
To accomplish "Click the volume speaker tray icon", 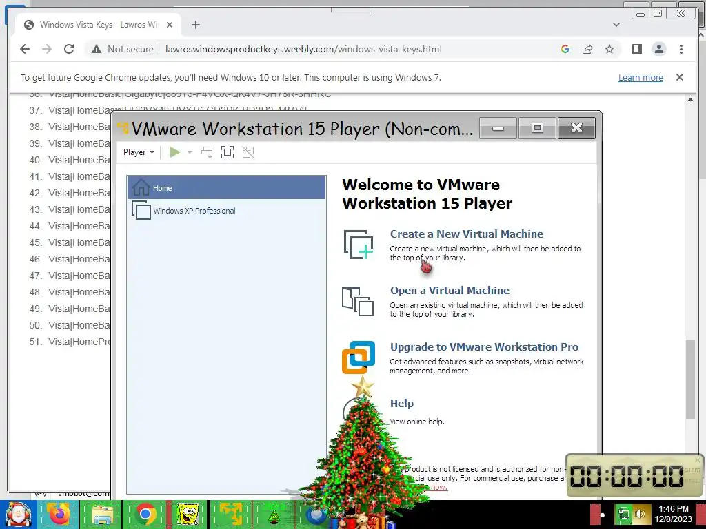I will (x=639, y=514).
